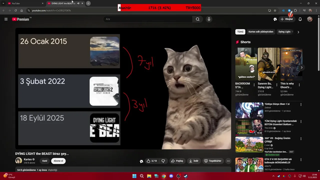Open options for BACKROOM'S'TA short

click(x=254, y=85)
